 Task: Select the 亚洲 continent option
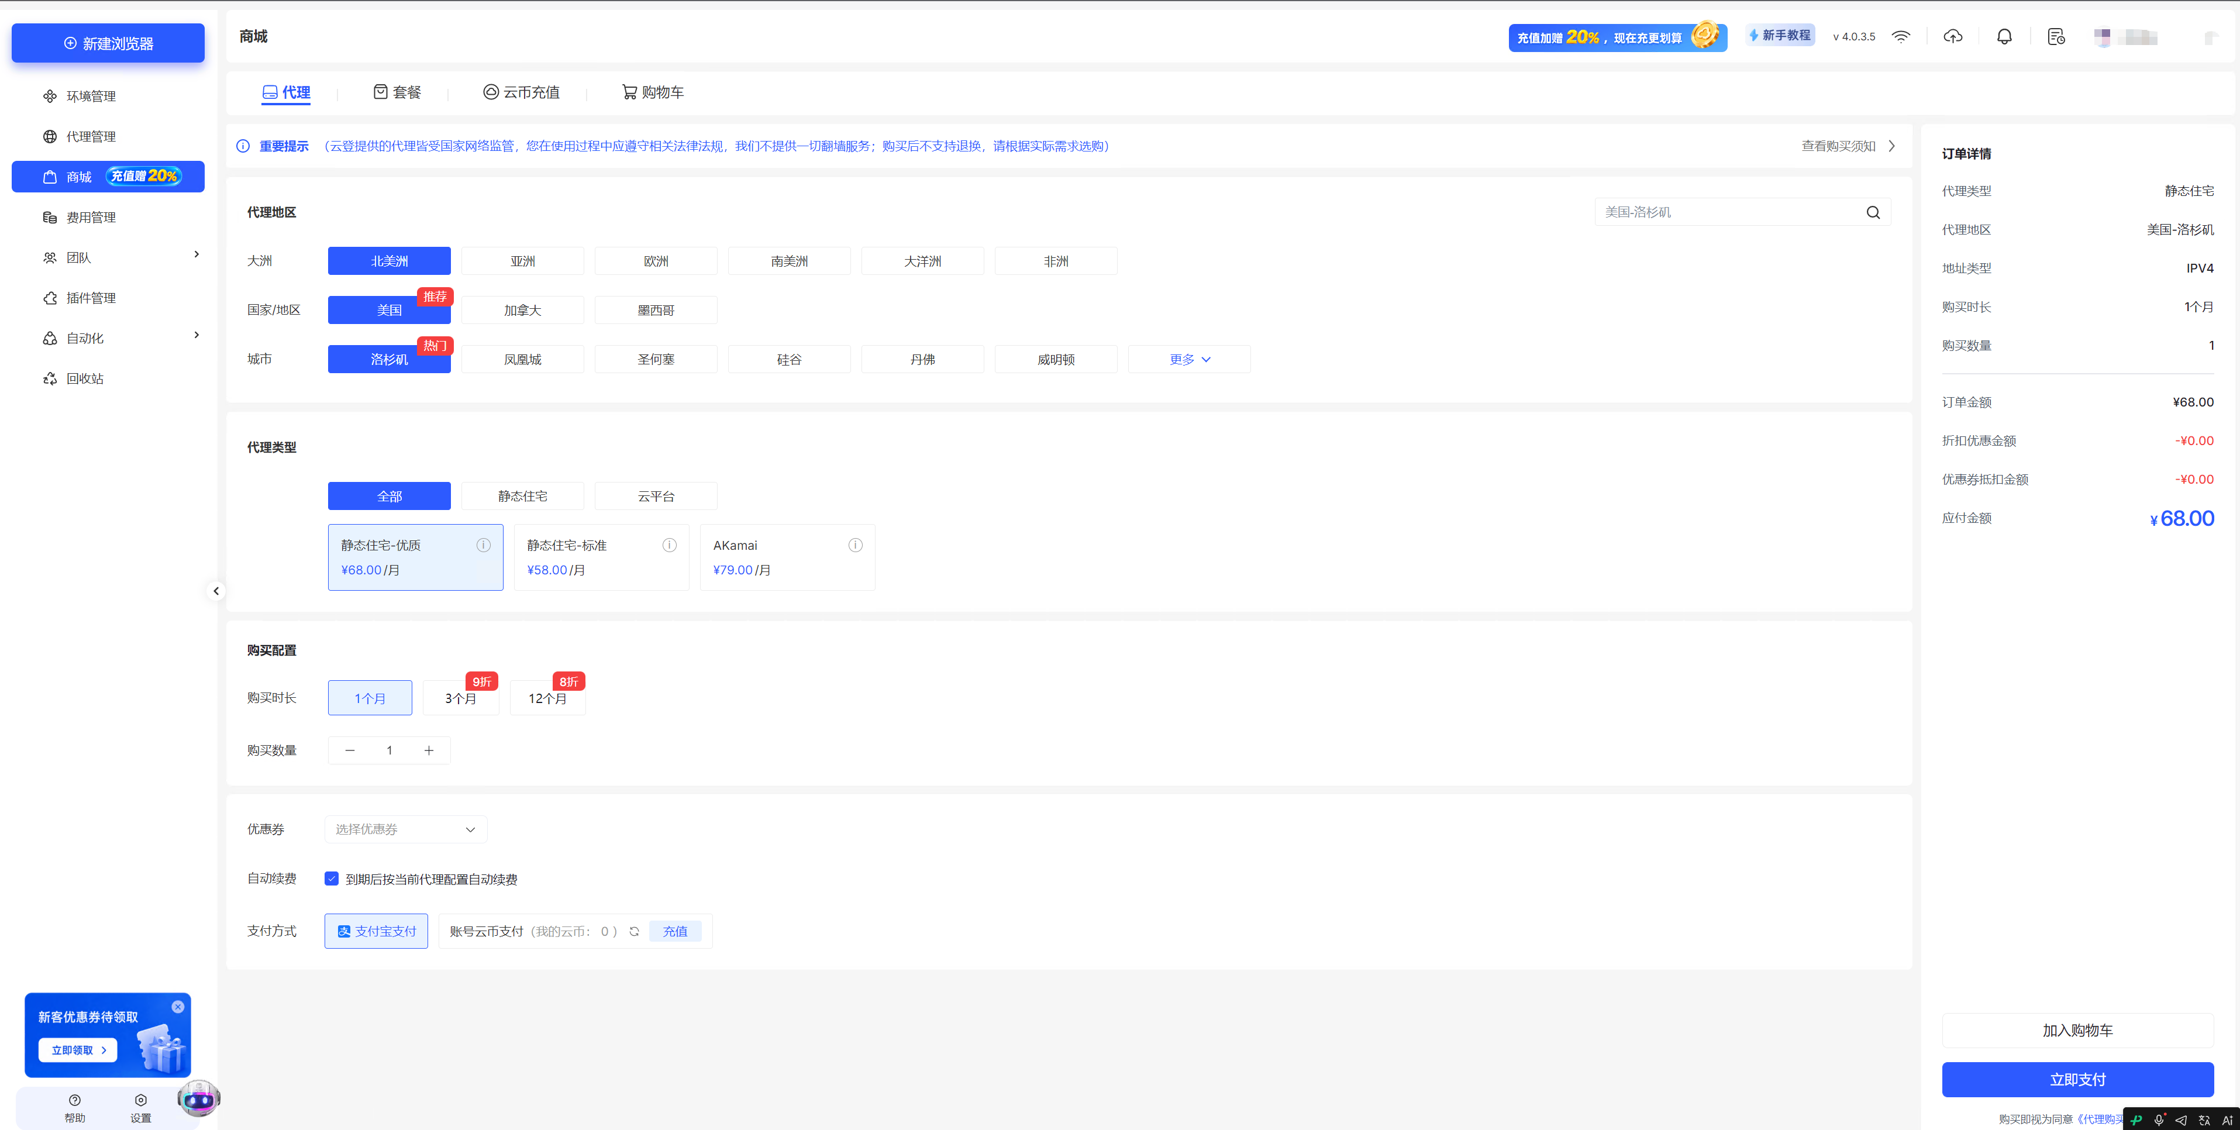pyautogui.click(x=523, y=261)
